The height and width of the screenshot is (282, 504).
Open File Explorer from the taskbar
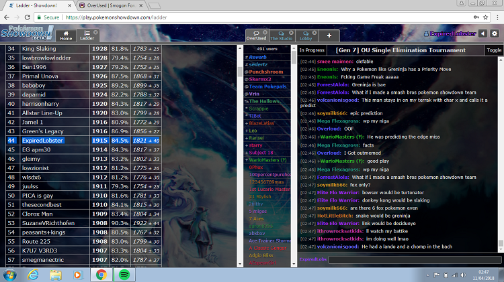point(56,274)
